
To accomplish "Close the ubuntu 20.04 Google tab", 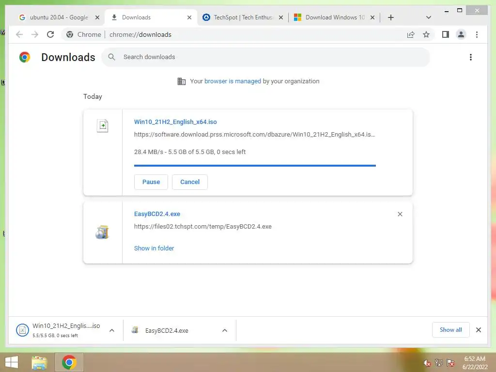I will (x=97, y=17).
